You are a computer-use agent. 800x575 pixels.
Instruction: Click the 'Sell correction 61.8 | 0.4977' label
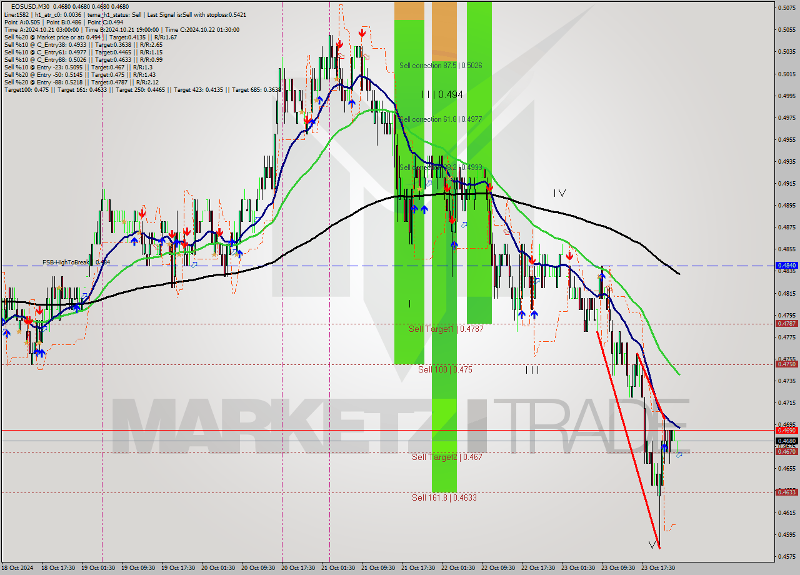pyautogui.click(x=441, y=119)
